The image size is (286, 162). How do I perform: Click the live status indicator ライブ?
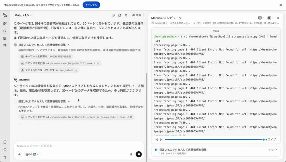pos(270,139)
